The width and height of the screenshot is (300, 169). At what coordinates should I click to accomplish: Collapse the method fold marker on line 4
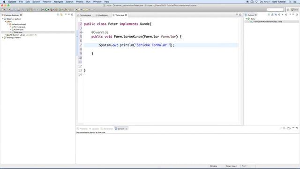pos(82,32)
